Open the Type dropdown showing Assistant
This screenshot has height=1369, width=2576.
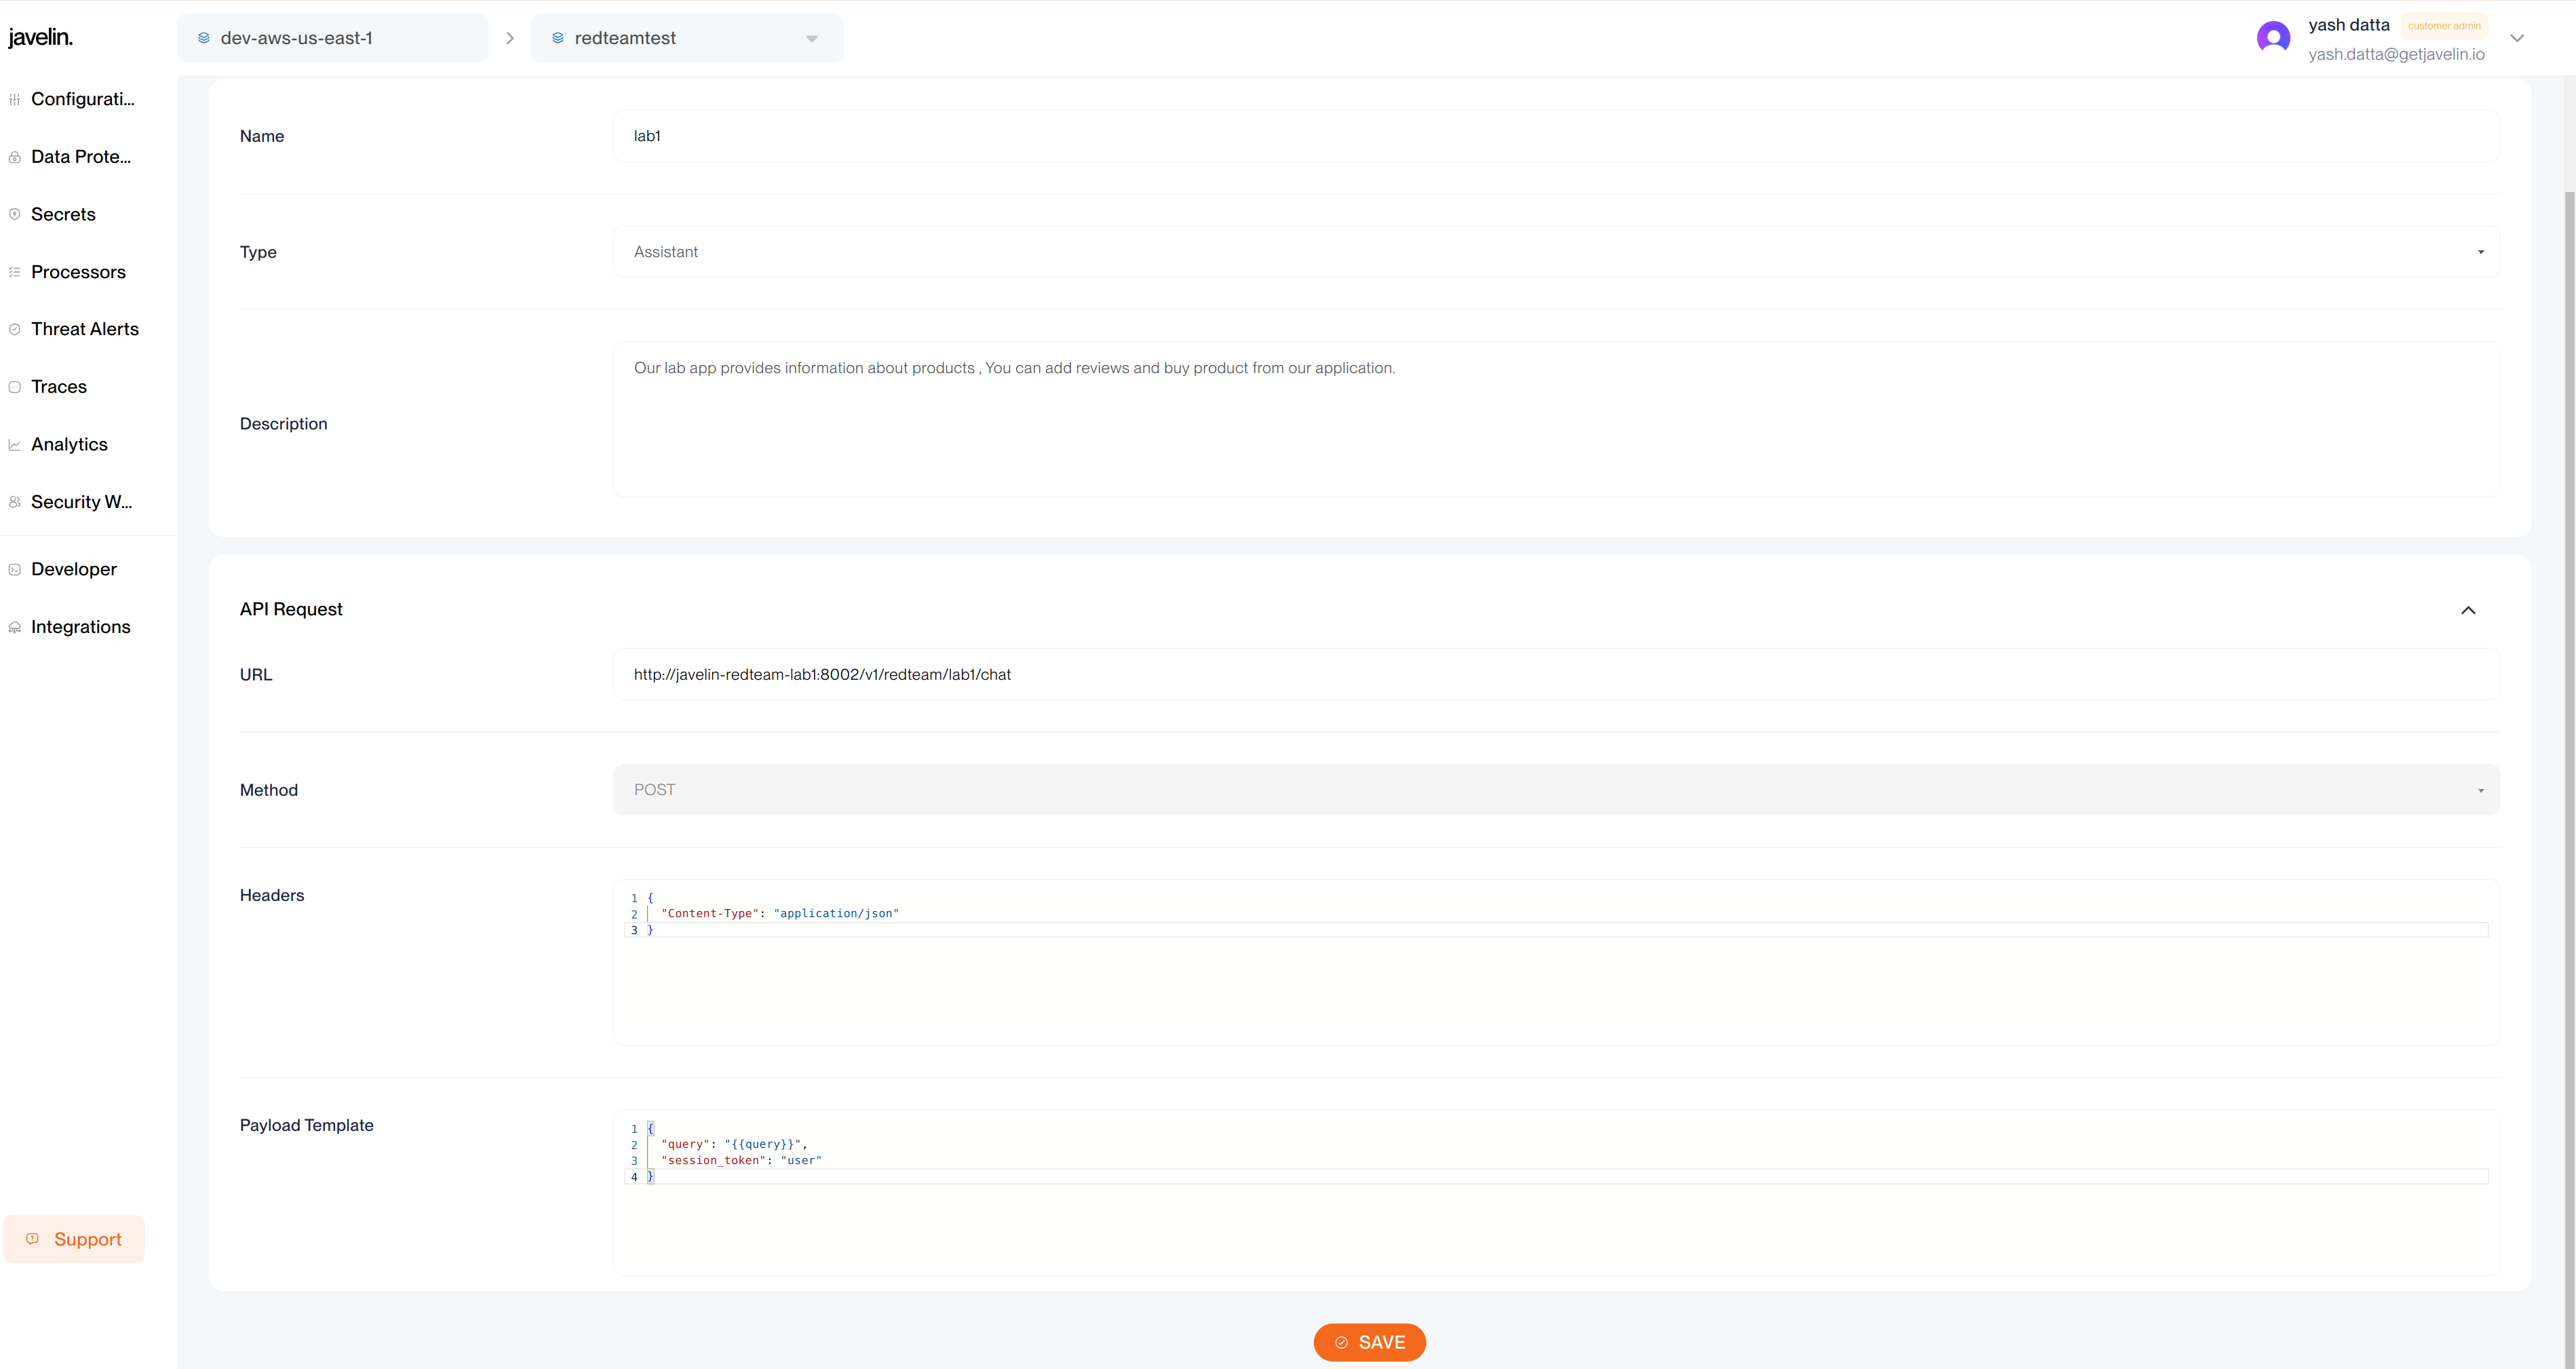1556,252
